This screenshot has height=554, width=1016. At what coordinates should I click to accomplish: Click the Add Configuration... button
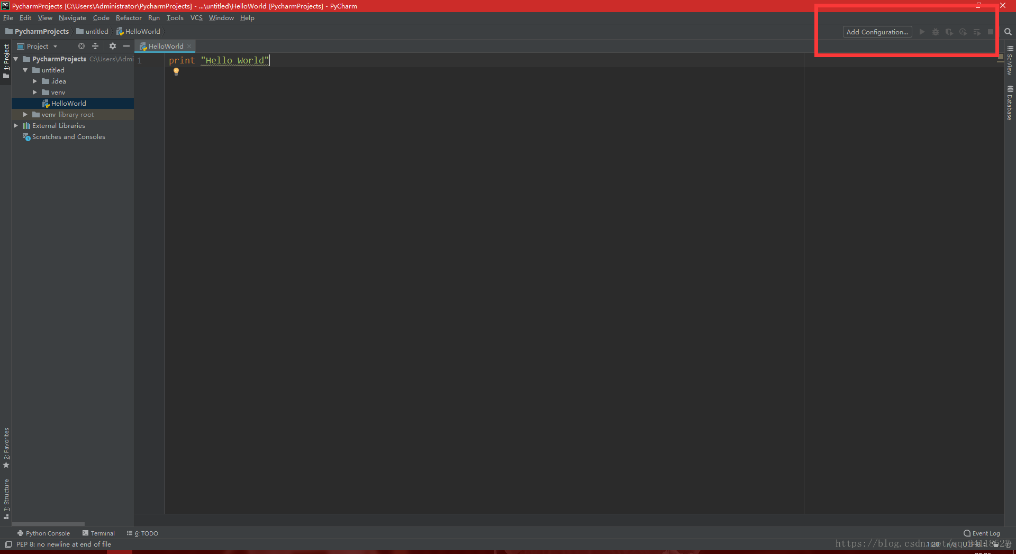(877, 32)
